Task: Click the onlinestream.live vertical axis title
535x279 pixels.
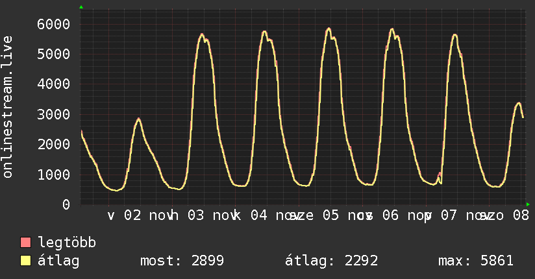Action: pos(7,107)
